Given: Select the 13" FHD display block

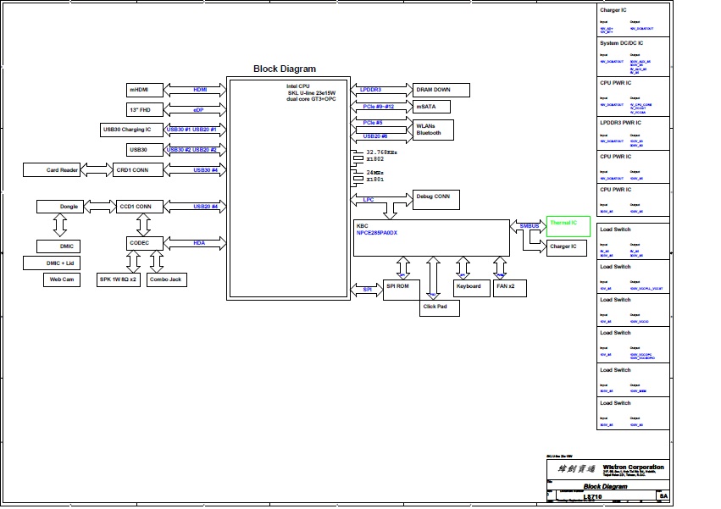Looking at the screenshot, I should click(141, 110).
